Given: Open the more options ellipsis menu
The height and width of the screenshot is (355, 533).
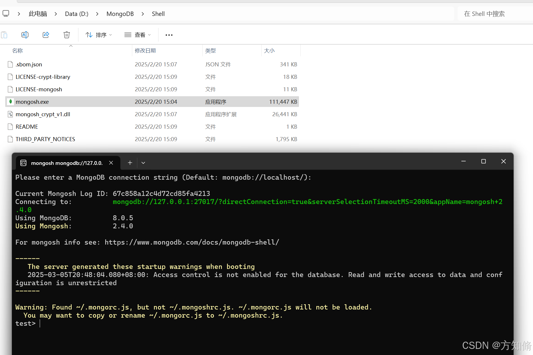Looking at the screenshot, I should 169,35.
